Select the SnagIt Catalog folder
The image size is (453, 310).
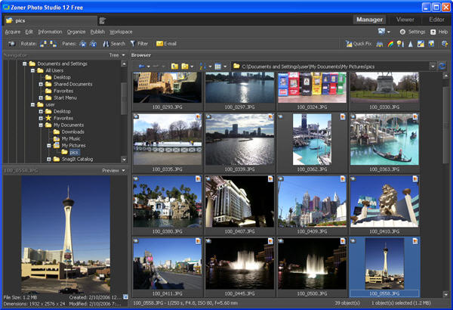(76, 160)
